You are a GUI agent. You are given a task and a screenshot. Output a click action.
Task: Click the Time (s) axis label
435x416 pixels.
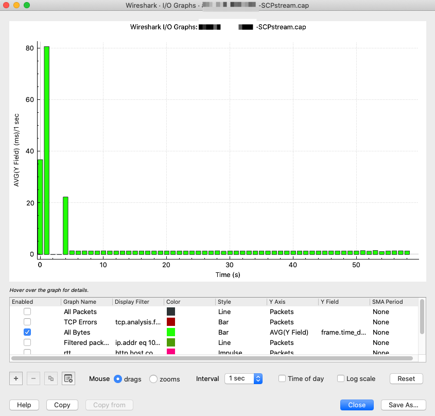click(228, 275)
